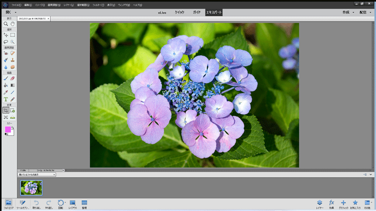
Task: Open the background white color swatch
Action: pos(11,133)
